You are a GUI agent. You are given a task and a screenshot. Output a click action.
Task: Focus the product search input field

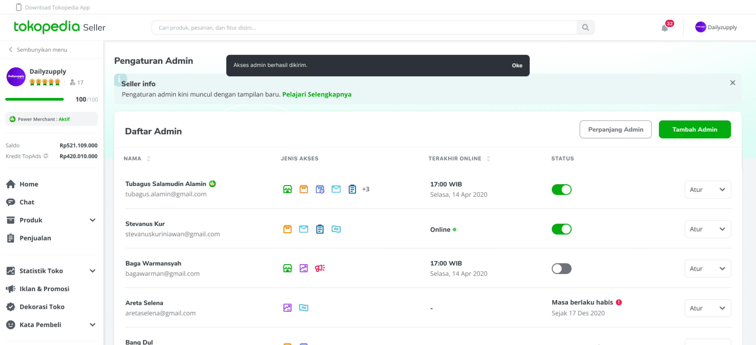pos(364,28)
